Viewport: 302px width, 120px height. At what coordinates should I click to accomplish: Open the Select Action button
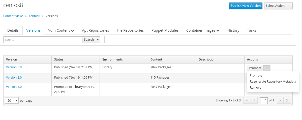[275, 6]
